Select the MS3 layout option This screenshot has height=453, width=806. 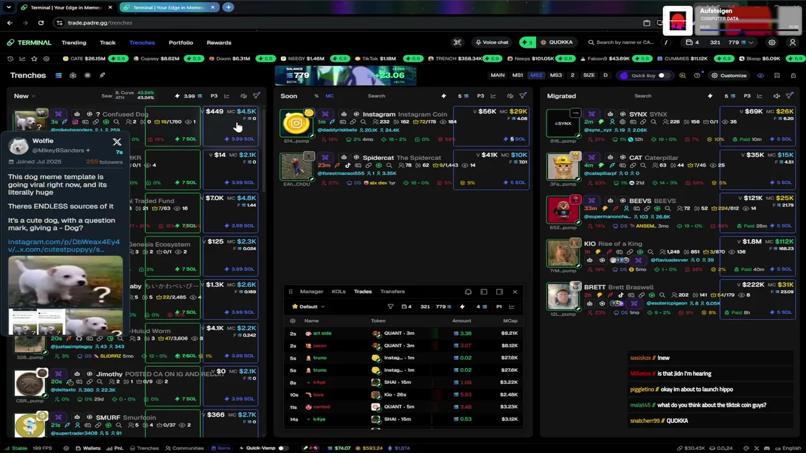pos(556,75)
